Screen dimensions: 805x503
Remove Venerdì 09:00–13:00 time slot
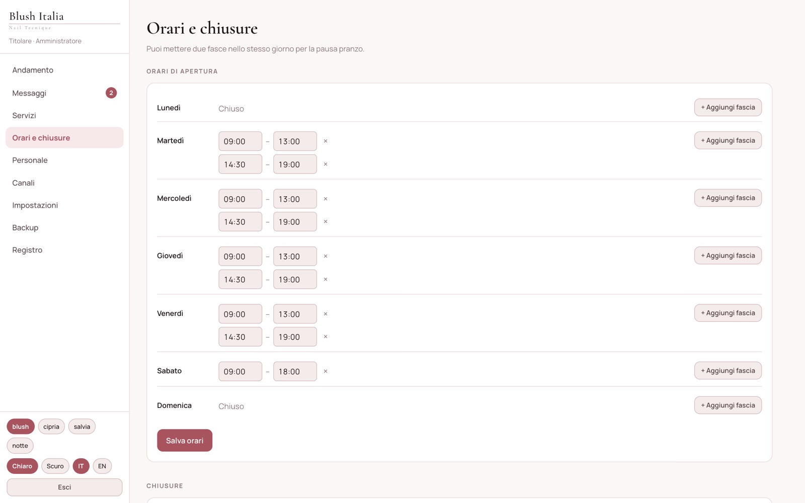(326, 314)
